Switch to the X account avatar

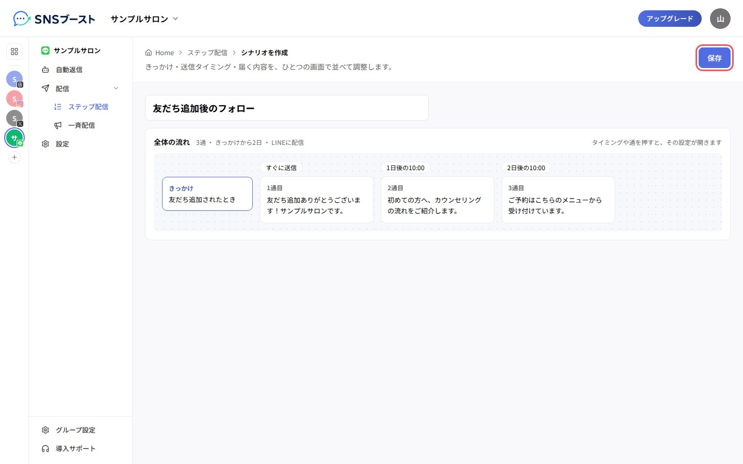click(14, 118)
